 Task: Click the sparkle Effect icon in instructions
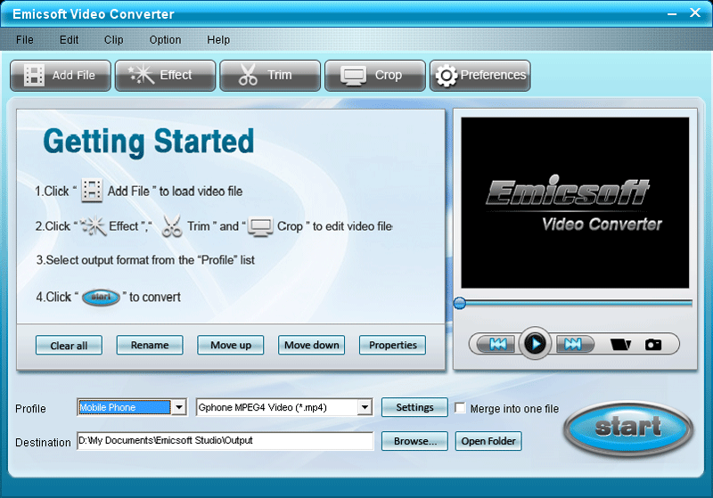(x=94, y=225)
